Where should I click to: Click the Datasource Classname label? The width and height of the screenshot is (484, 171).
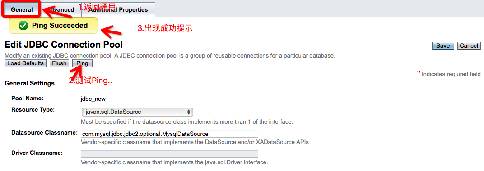point(44,133)
